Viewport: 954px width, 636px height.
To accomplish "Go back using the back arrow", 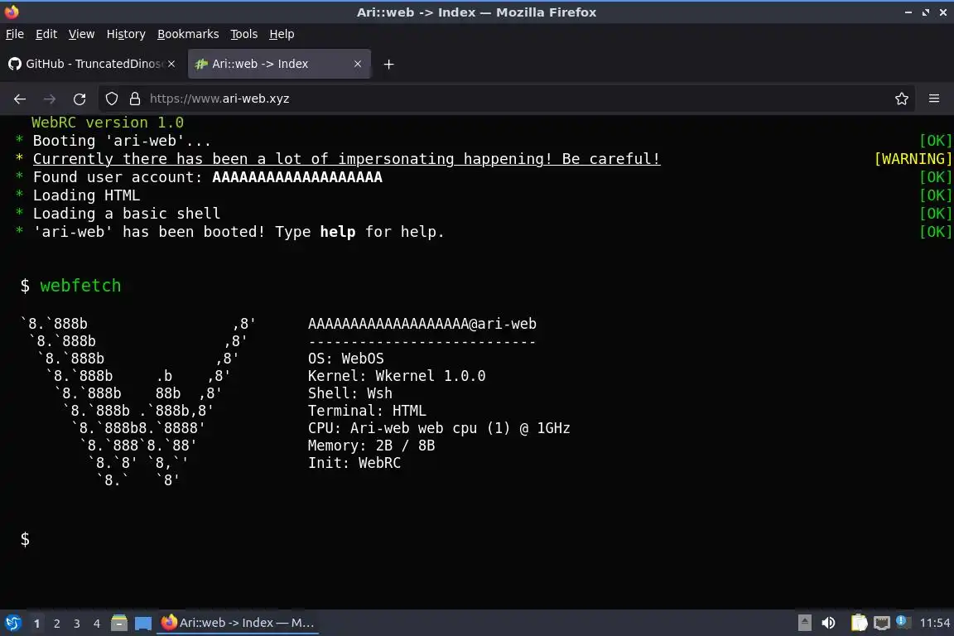I will tap(20, 99).
